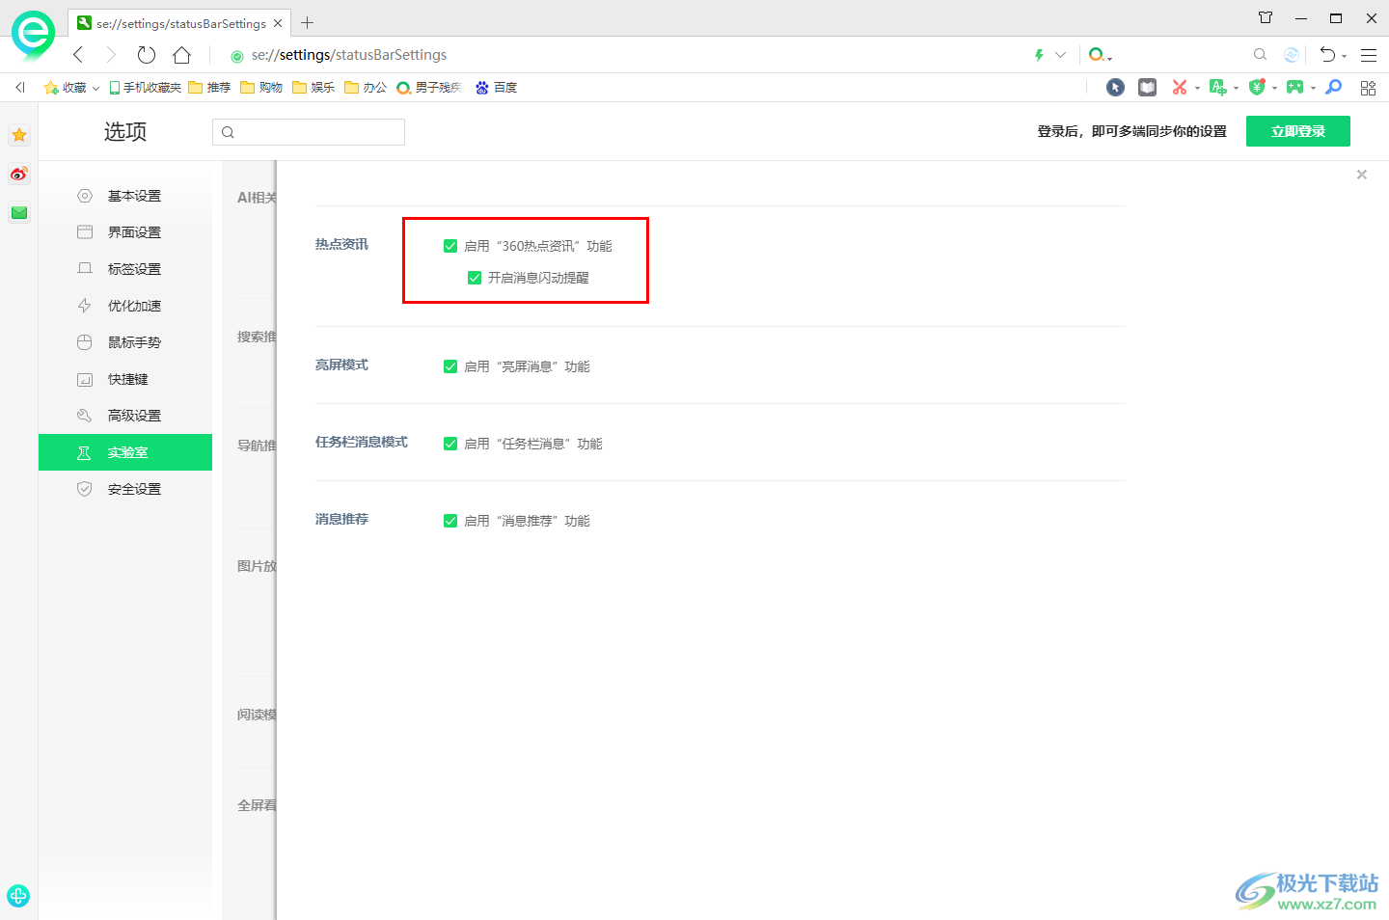Click the green lightning speed-mode icon
This screenshot has width=1389, height=920.
[x=1039, y=55]
